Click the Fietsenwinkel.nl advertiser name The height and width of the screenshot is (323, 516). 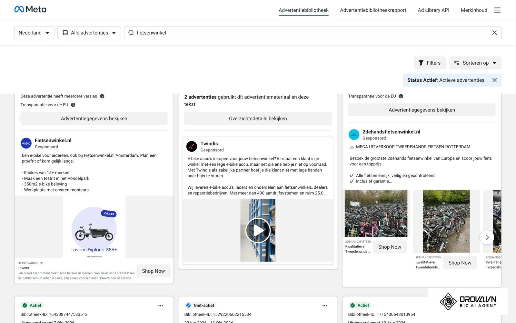click(x=53, y=141)
